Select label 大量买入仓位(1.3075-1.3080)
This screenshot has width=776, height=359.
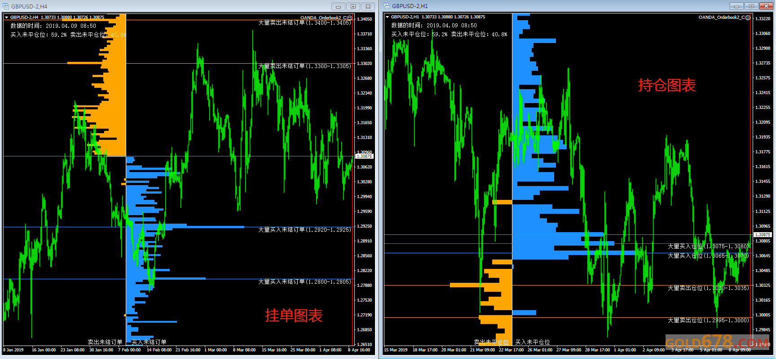pos(708,247)
